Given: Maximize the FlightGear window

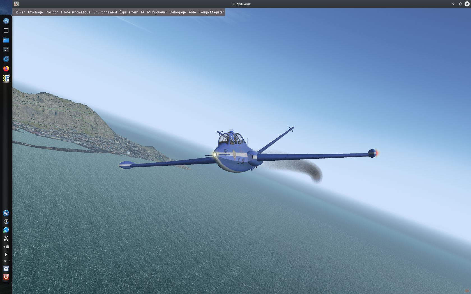Looking at the screenshot, I should tap(460, 4).
